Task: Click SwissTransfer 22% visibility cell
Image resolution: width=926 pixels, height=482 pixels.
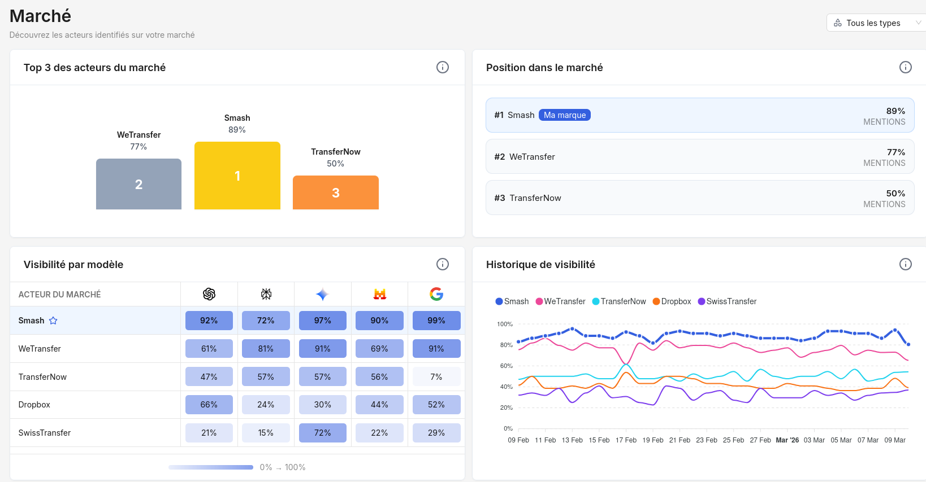Action: [379, 433]
